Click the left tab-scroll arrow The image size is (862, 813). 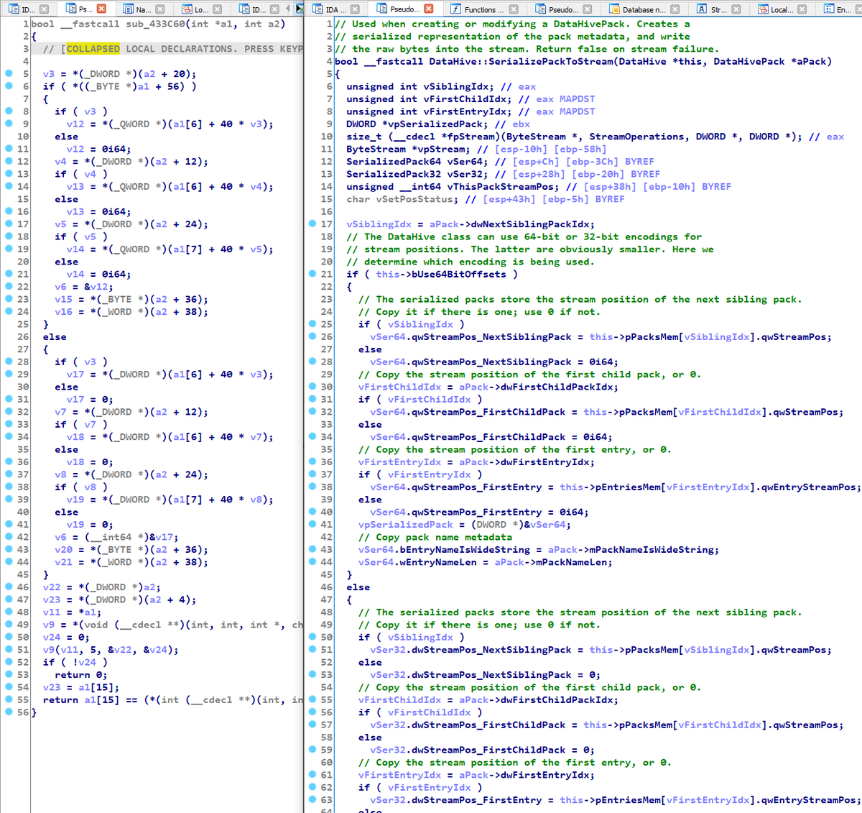[289, 9]
